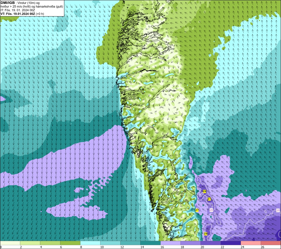The width and height of the screenshot is (281, 249).
Task: Select the violet 20–22 legend swatch
Action: point(211,243)
